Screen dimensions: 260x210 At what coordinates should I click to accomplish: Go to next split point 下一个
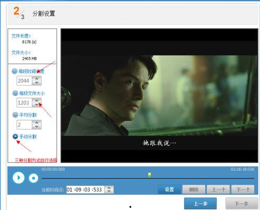(x=243, y=189)
